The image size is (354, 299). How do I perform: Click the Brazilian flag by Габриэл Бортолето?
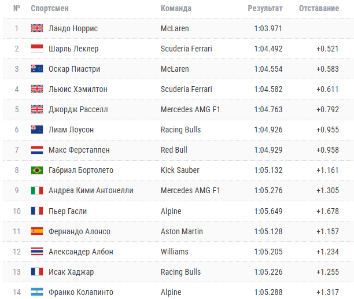point(37,170)
